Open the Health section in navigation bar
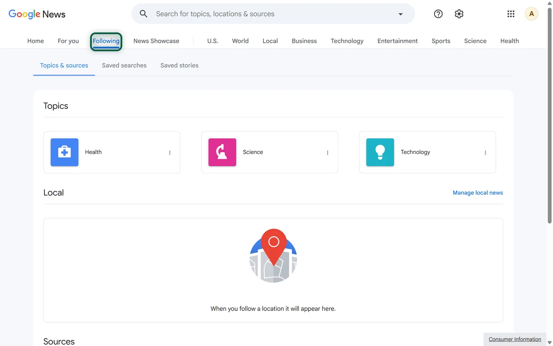This screenshot has width=553, height=346. click(509, 41)
